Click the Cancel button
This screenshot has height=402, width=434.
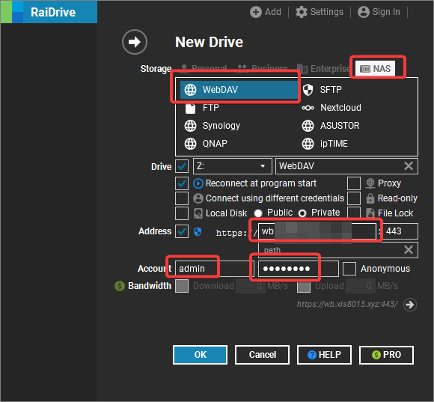(263, 355)
